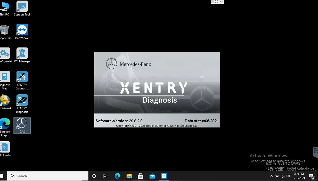Open the Mail app from taskbar
The image size is (318, 181).
click(152, 176)
